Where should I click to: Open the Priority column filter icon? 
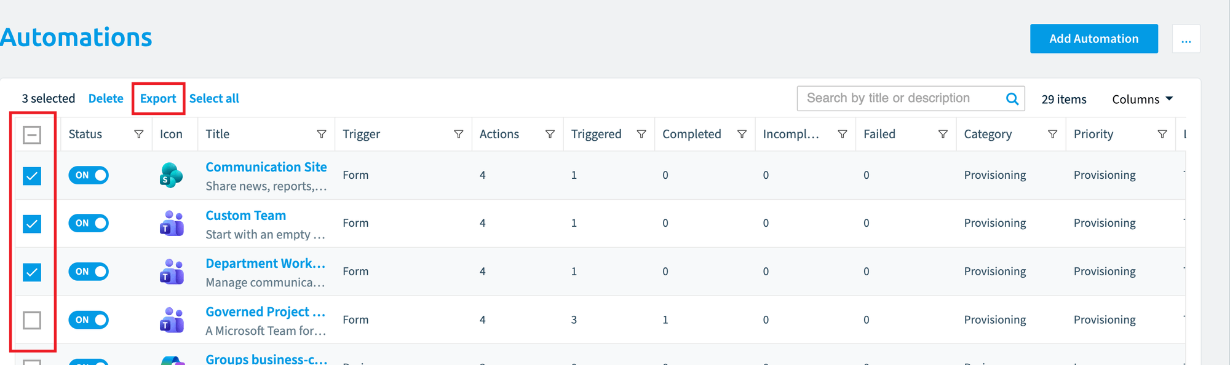point(1162,134)
